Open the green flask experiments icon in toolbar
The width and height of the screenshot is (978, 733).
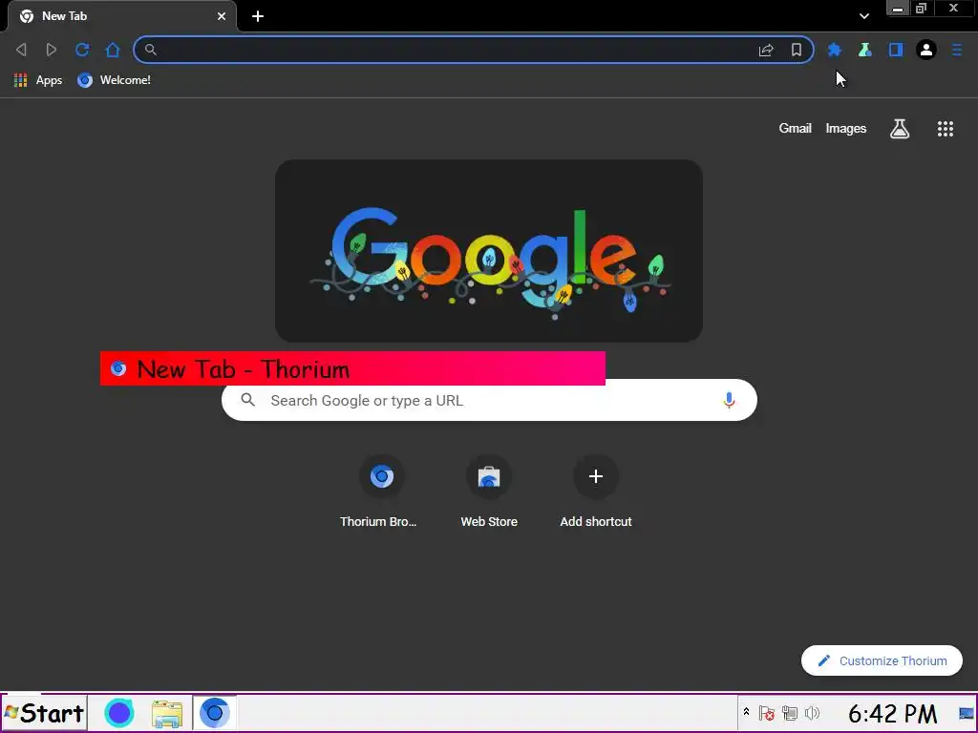tap(864, 50)
